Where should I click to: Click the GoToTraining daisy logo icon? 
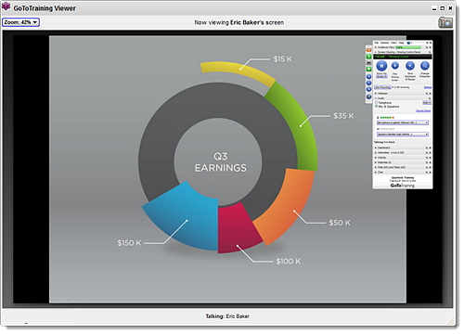click(6, 6)
